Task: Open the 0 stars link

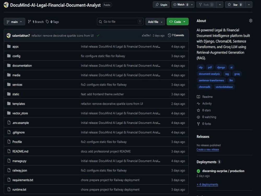Action: [204, 110]
